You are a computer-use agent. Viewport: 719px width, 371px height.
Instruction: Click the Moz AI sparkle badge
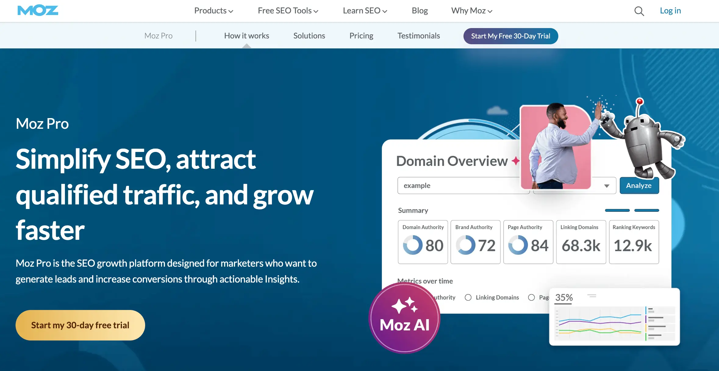[x=404, y=318]
